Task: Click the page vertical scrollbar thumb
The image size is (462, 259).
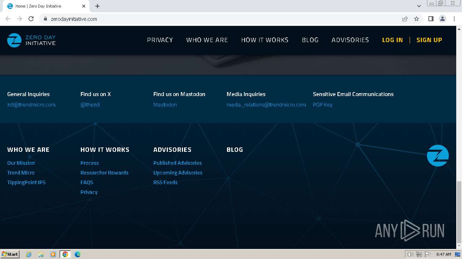Action: (459, 212)
